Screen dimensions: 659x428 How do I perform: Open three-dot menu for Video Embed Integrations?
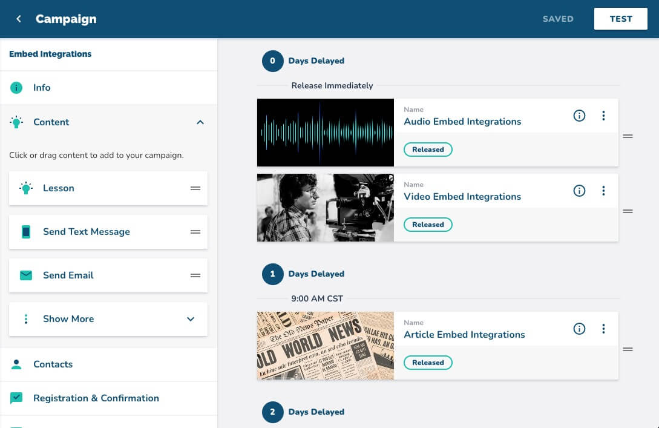pos(603,191)
